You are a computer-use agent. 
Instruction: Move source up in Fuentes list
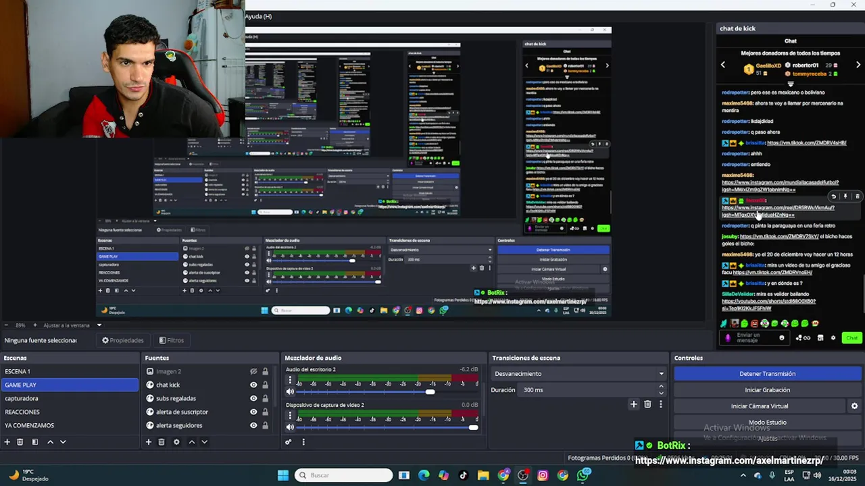point(191,442)
